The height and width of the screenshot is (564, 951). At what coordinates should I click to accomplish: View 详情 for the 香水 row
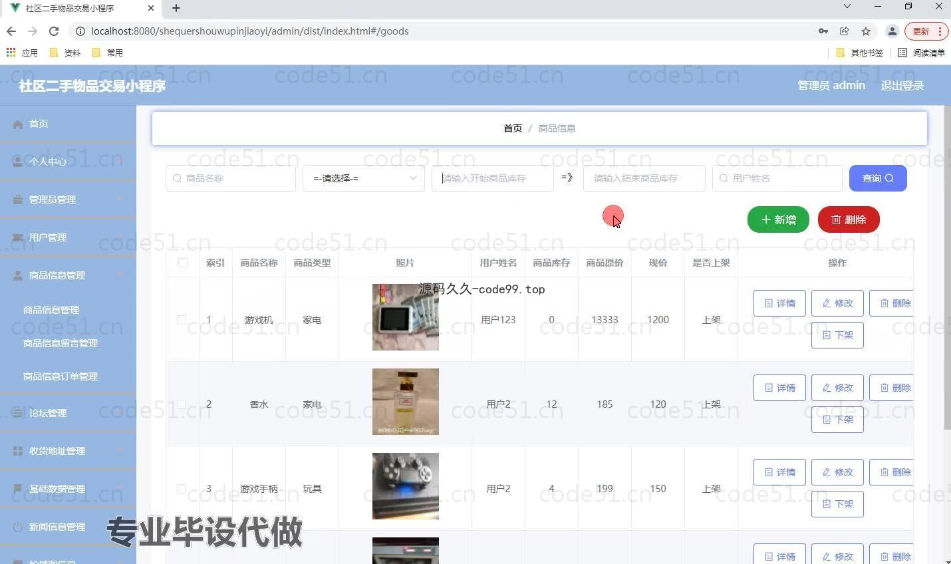(779, 388)
